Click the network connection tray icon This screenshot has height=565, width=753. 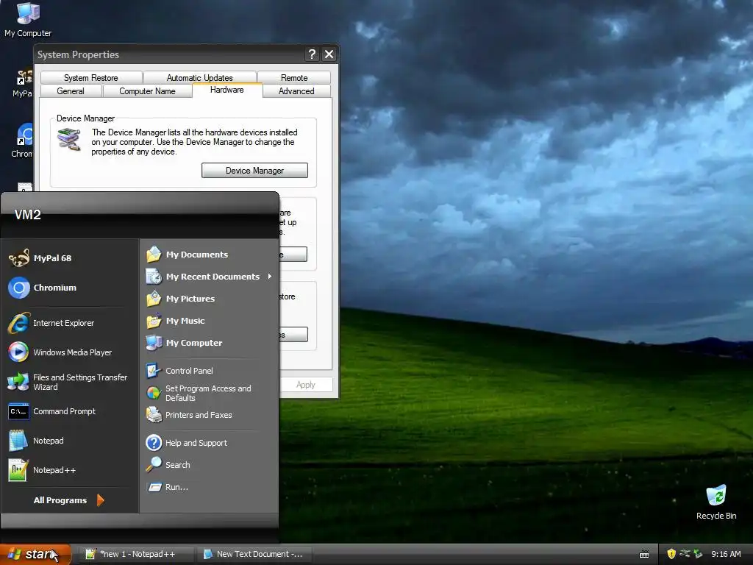685,554
